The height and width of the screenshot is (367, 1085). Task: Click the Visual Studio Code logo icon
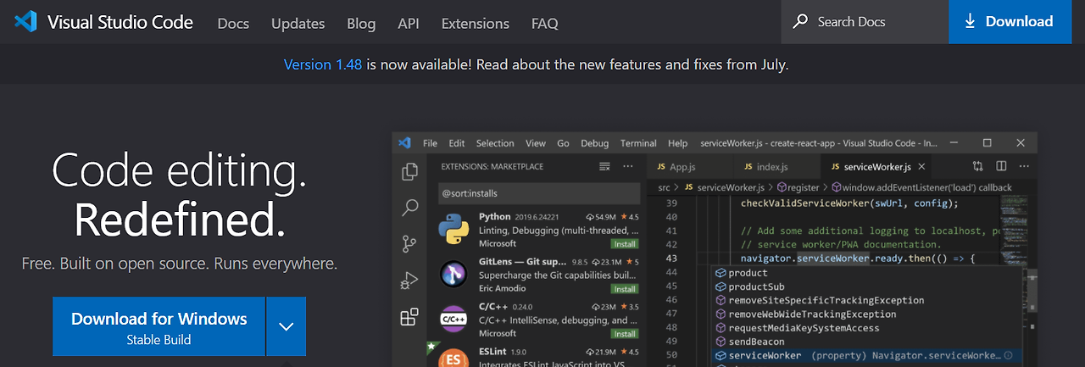[25, 22]
